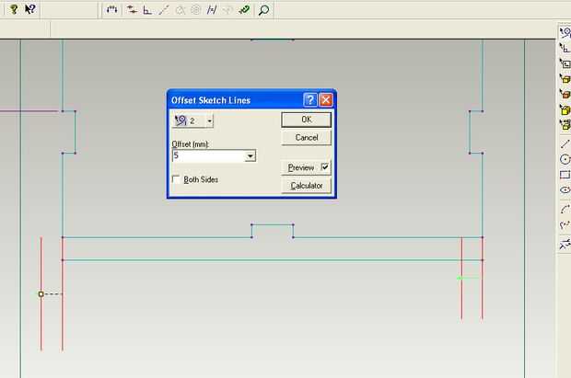Confirm offset with OK button
The image size is (571, 378).
coord(307,120)
